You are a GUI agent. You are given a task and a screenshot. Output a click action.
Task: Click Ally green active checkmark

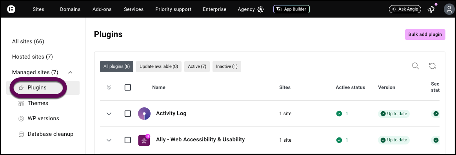pos(339,140)
